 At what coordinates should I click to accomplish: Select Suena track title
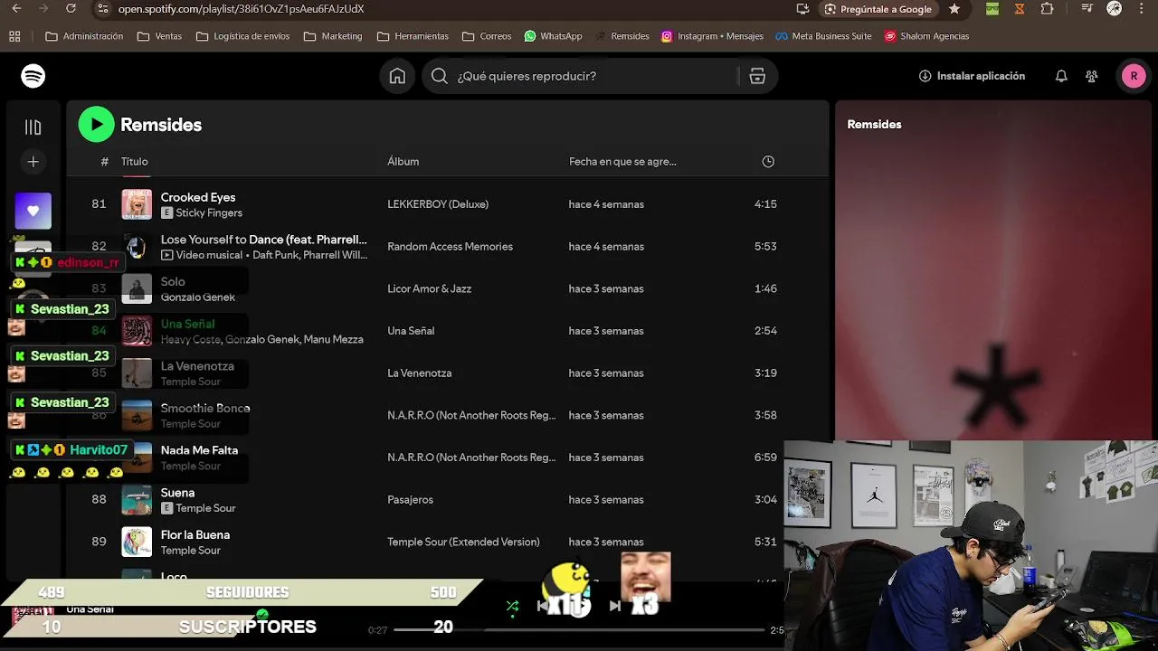(177, 493)
